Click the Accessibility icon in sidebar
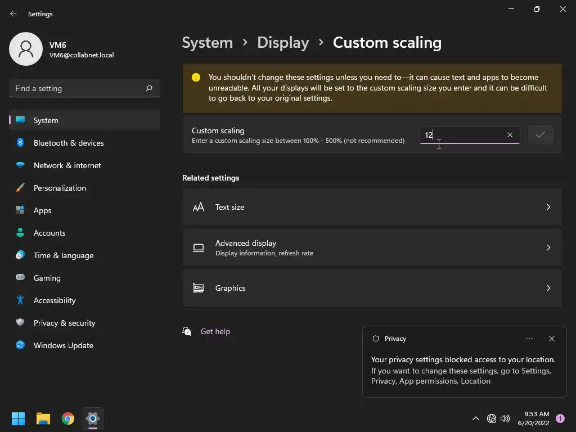The width and height of the screenshot is (576, 432). pos(20,300)
